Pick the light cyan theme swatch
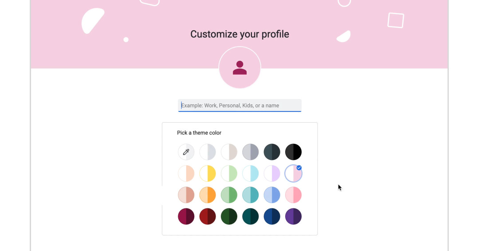The image size is (479, 251). coord(251,173)
